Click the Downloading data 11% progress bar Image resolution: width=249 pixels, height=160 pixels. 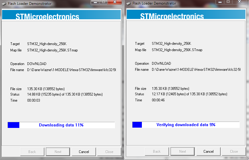pyautogui.click(x=61, y=125)
